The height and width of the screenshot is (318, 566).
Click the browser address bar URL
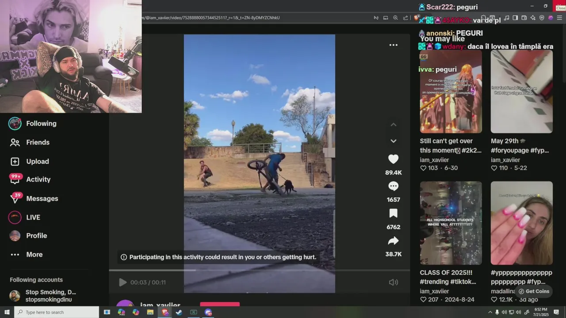click(211, 18)
